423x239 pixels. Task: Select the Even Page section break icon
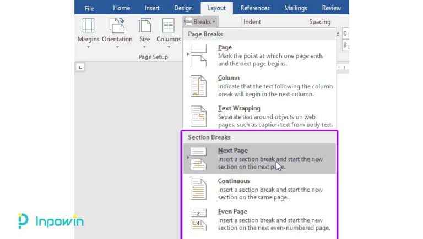coord(198,220)
